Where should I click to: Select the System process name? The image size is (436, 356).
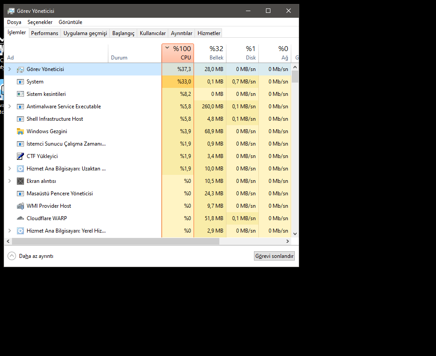tap(35, 82)
